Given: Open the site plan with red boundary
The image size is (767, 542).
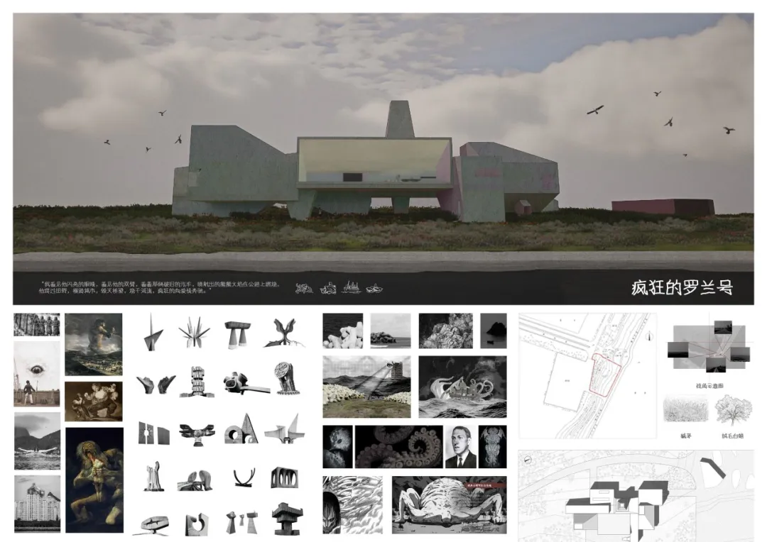Looking at the screenshot, I should click(x=587, y=376).
